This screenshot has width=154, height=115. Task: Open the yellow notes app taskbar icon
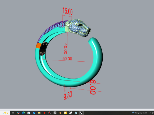(65, 113)
